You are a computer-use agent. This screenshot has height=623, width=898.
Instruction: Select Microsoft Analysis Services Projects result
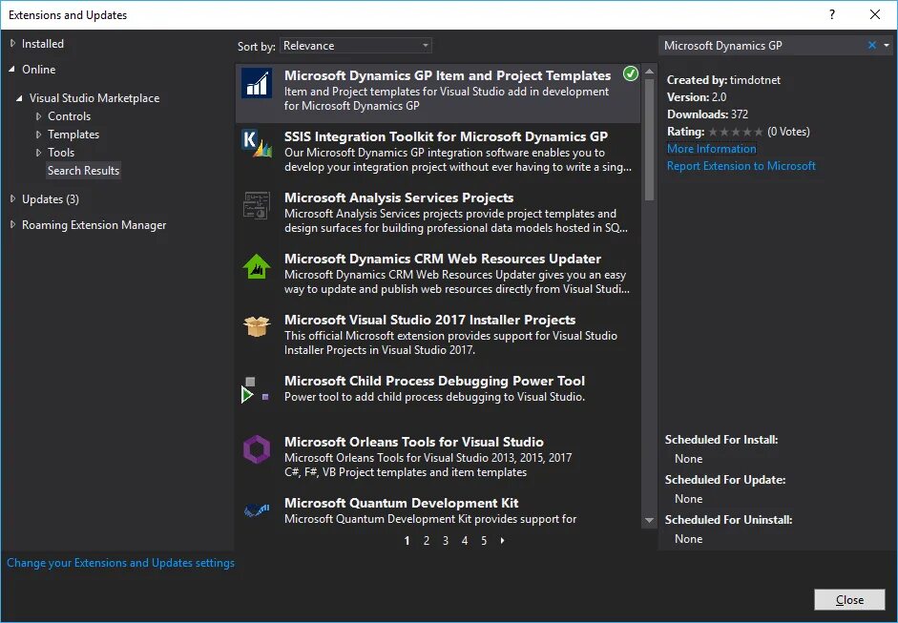tap(438, 215)
